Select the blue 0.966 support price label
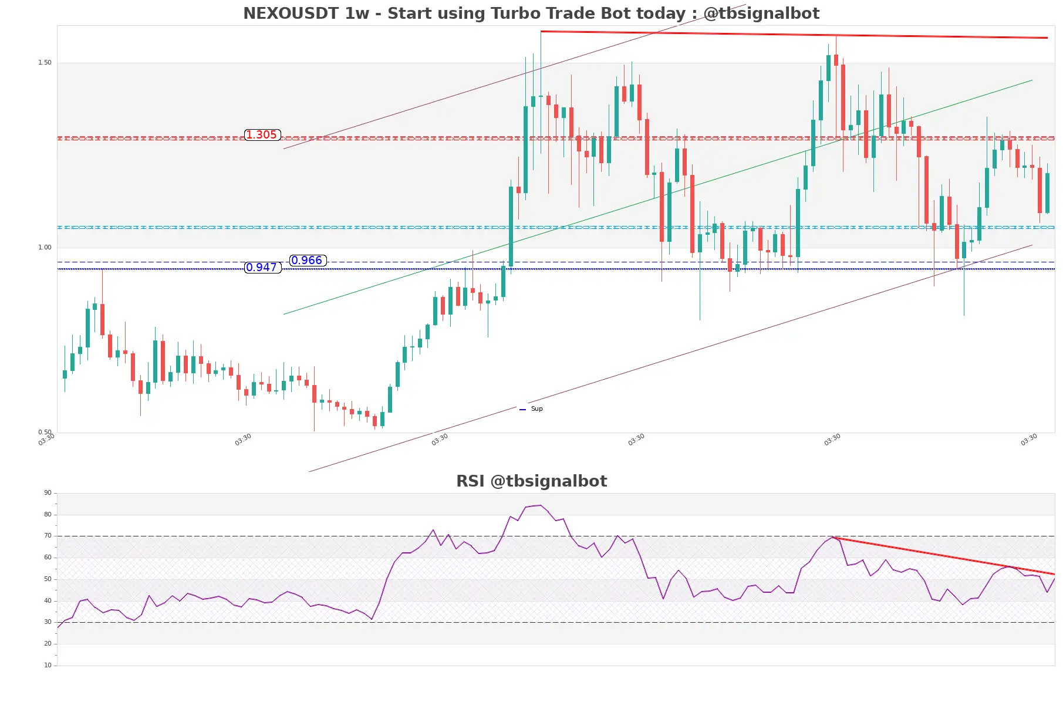1063x709 pixels. [x=308, y=261]
